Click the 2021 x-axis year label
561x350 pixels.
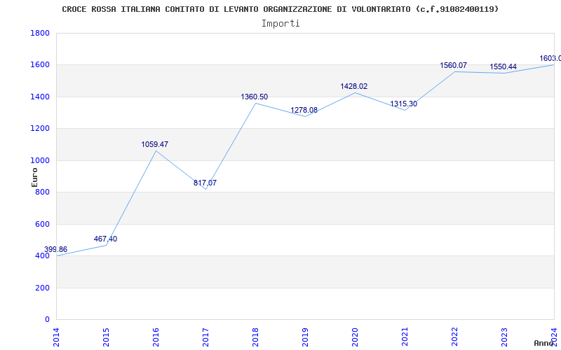click(x=405, y=336)
